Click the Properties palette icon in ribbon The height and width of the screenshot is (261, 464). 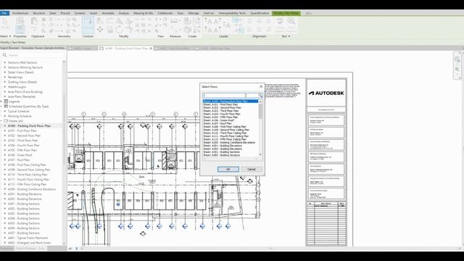[20, 29]
